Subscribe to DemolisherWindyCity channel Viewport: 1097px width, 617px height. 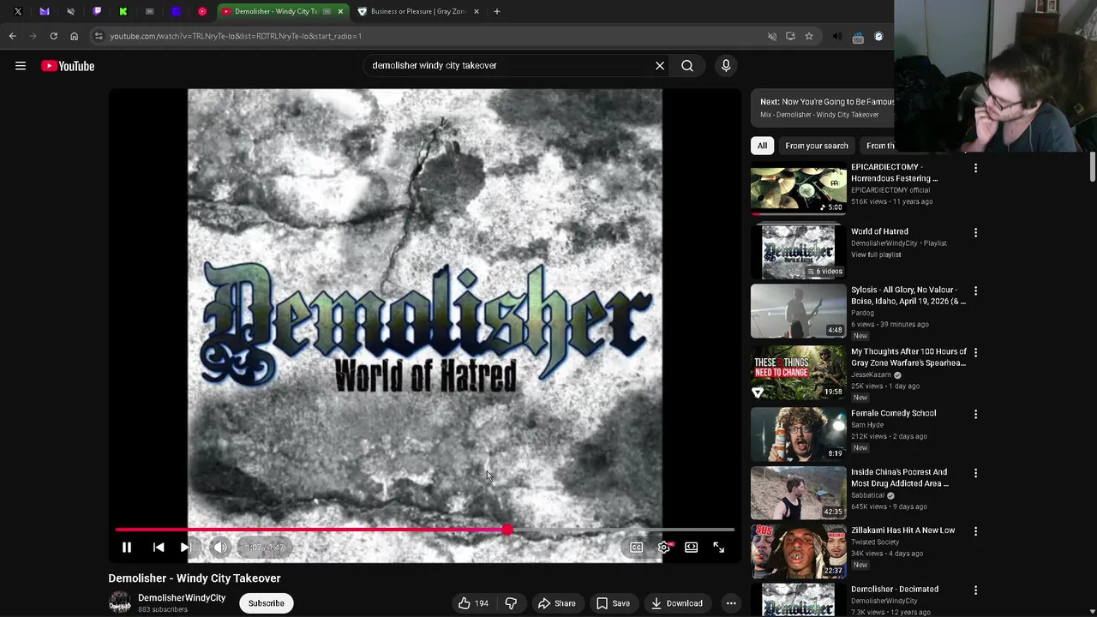266,603
